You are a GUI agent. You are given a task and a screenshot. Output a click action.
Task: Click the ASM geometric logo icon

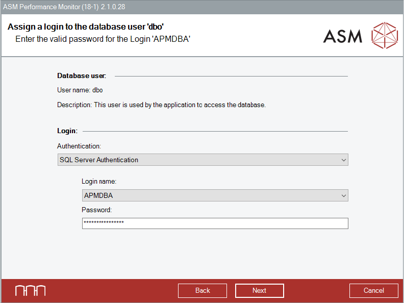click(x=384, y=35)
